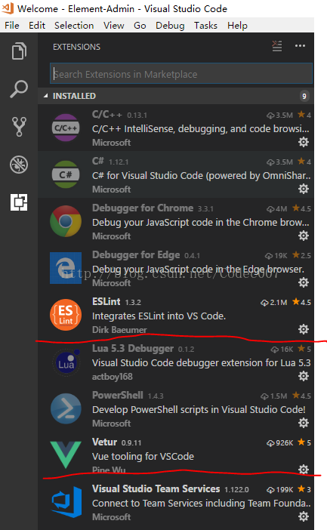Open manage gear for C/C++ extension
Viewport: 327px width, 530px height.
point(304,142)
